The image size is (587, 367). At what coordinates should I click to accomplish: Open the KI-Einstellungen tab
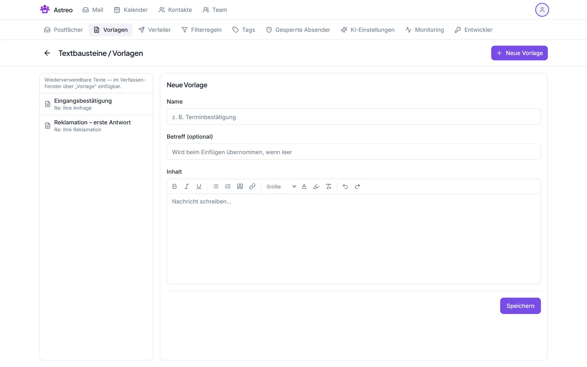coord(368,30)
